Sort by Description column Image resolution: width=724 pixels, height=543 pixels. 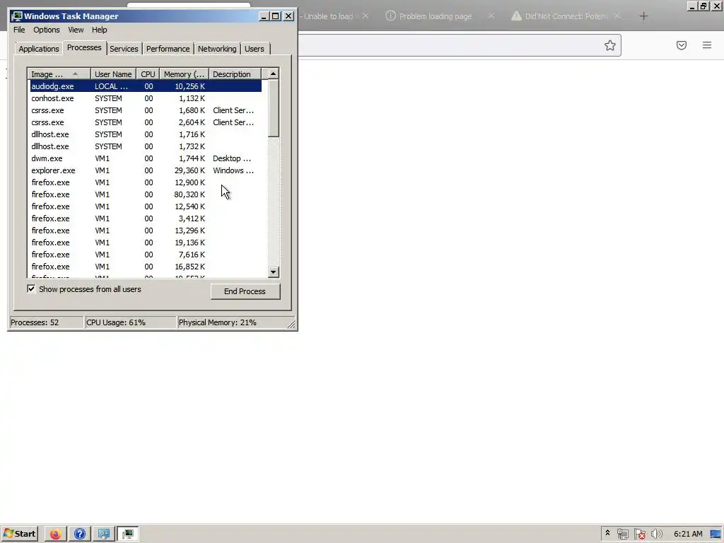(x=235, y=74)
